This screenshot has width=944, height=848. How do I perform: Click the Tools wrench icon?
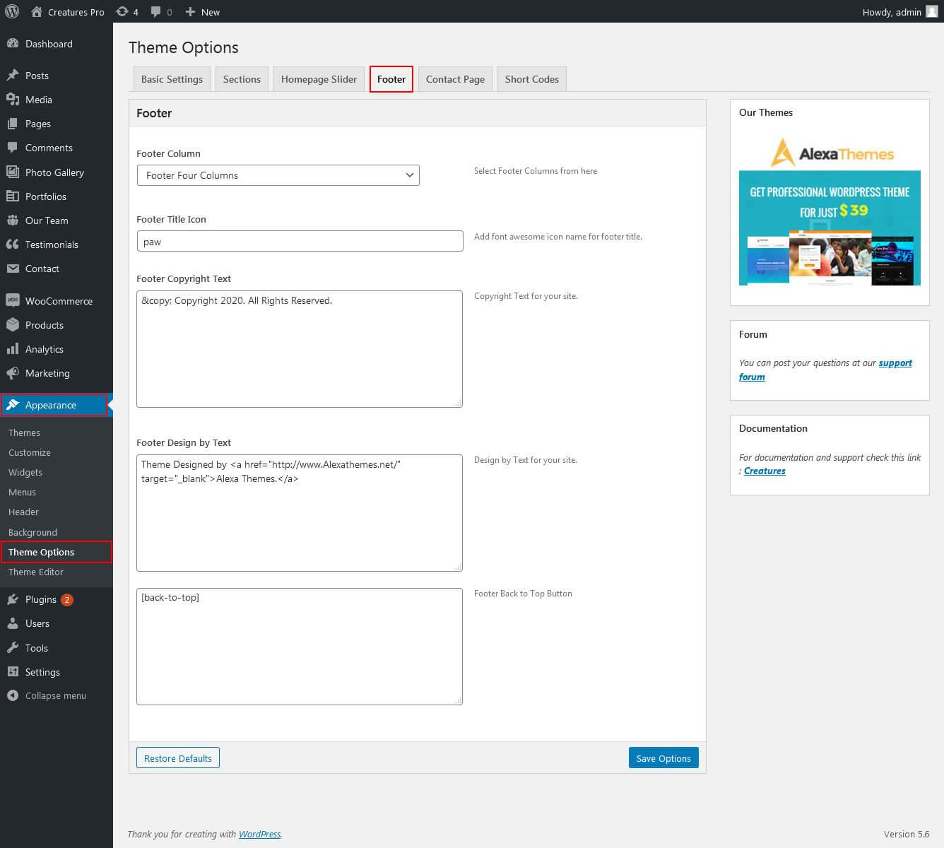13,648
